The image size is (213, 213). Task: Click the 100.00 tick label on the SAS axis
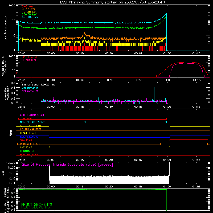[11, 163]
